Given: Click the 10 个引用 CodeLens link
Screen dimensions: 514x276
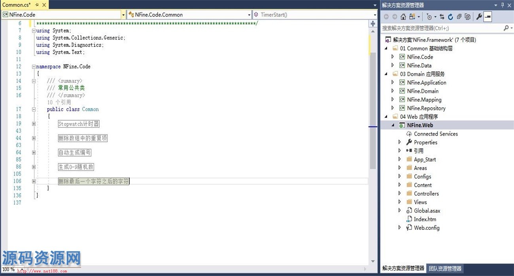Looking at the screenshot, I should click(59, 102).
